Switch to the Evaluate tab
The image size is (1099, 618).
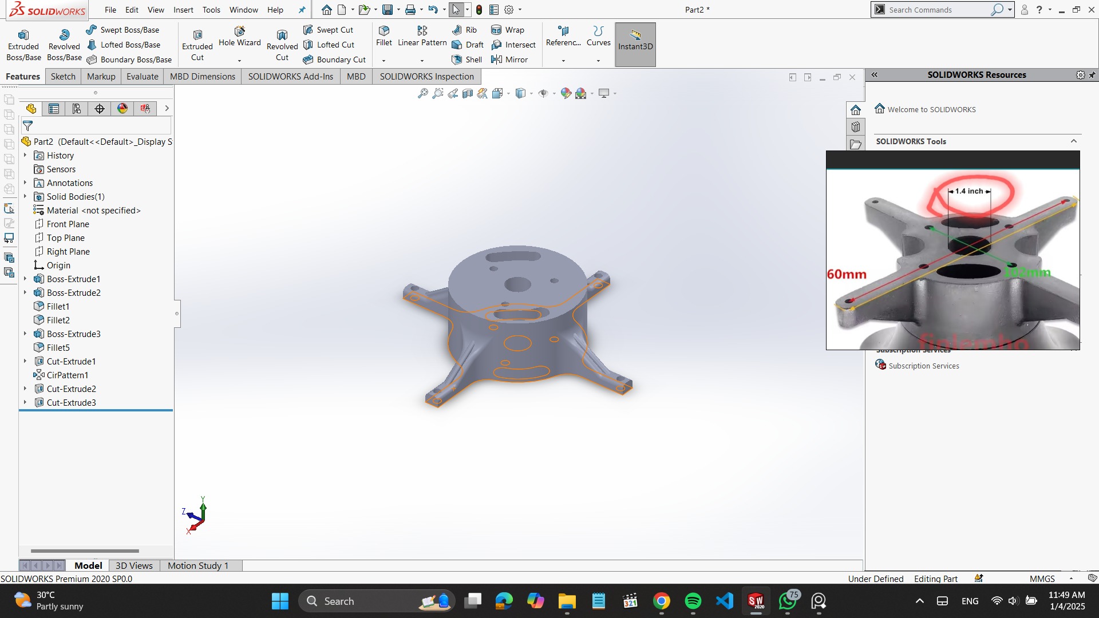[x=143, y=77]
